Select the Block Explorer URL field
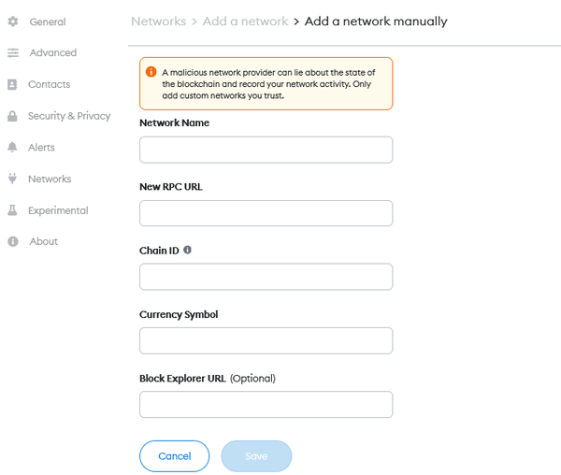The height and width of the screenshot is (475, 561). [266, 404]
